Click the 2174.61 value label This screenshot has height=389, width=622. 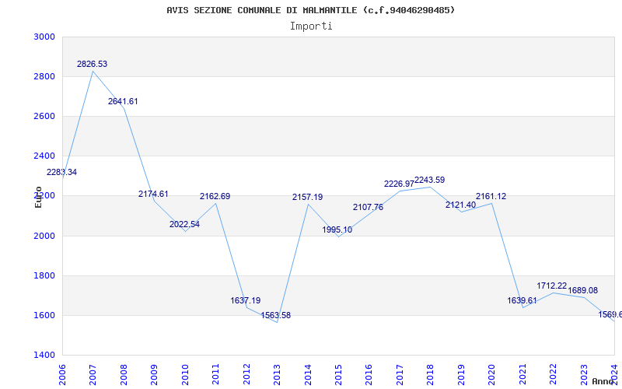click(x=153, y=194)
